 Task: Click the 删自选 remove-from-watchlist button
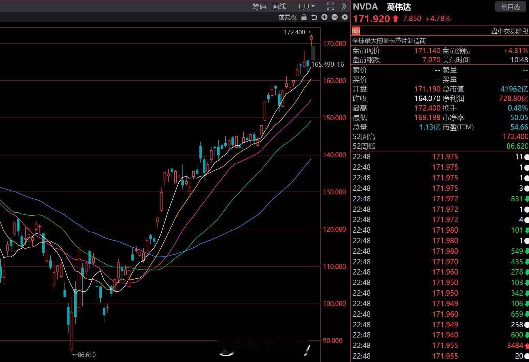click(510, 6)
